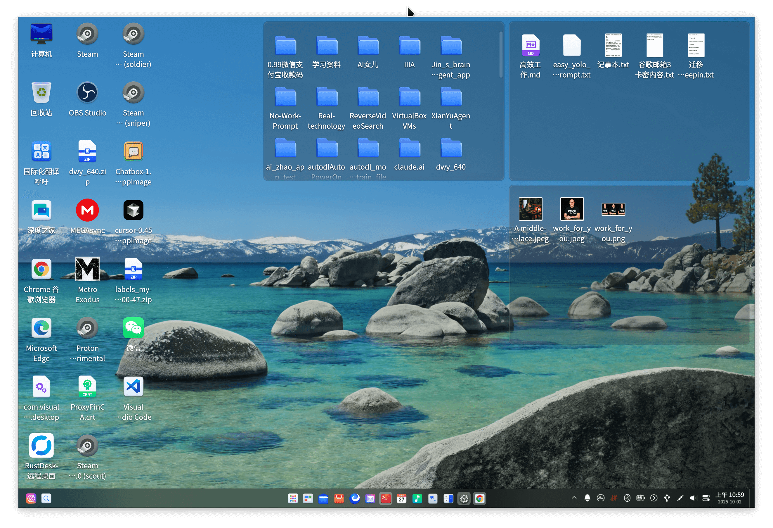This screenshot has width=773, height=528.
Task: Select the 回收站 trash icon
Action: tap(41, 93)
